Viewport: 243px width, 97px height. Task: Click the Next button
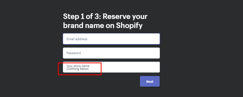click(150, 81)
